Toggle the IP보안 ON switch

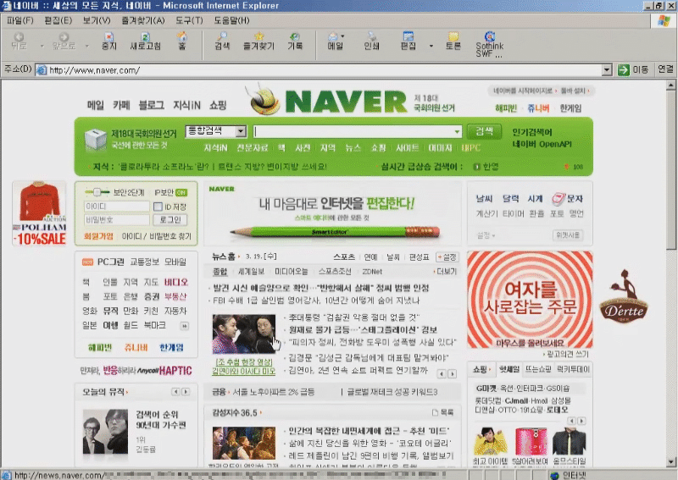click(181, 192)
